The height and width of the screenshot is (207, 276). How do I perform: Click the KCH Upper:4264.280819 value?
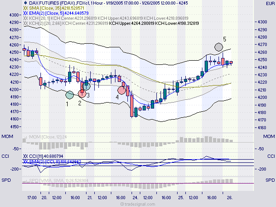pos(132,23)
